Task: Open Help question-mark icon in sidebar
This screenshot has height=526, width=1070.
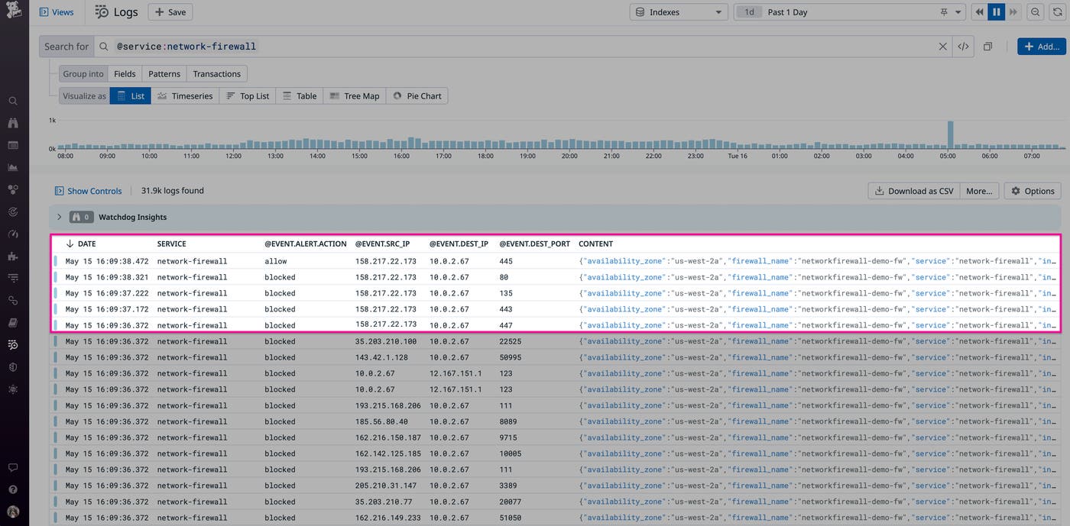Action: pyautogui.click(x=13, y=489)
